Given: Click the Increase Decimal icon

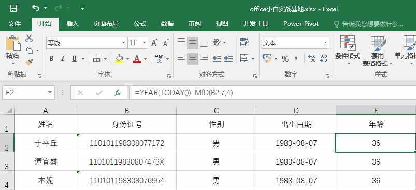Looking at the screenshot, I should coord(312,59).
